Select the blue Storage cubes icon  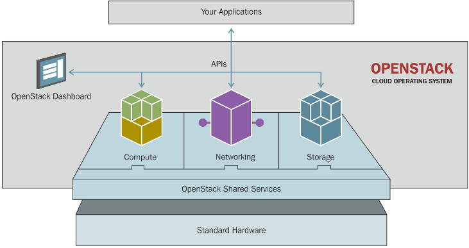[x=321, y=118]
